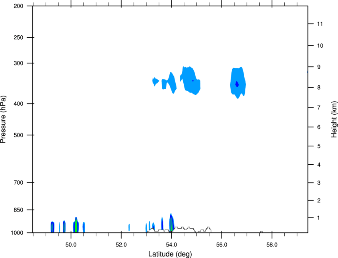
Task: Click the Latitude (deg) axis title
Action: click(170, 254)
